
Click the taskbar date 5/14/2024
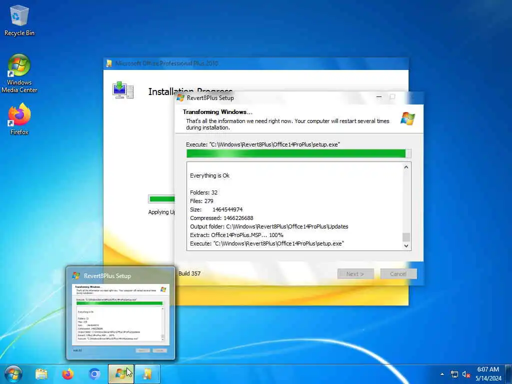click(x=488, y=378)
